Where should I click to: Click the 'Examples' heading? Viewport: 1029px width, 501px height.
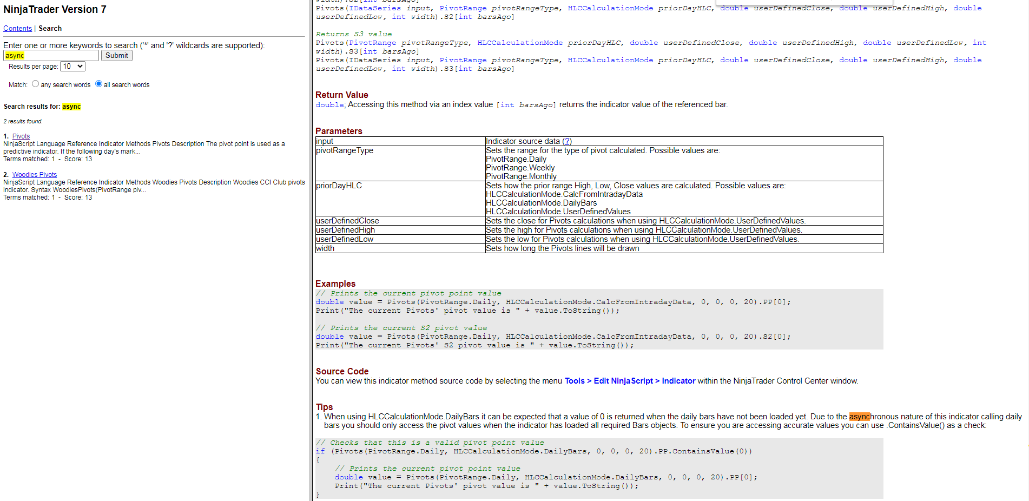pos(335,284)
